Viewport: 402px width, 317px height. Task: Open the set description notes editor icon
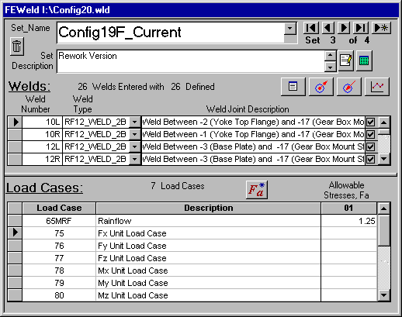coord(346,60)
